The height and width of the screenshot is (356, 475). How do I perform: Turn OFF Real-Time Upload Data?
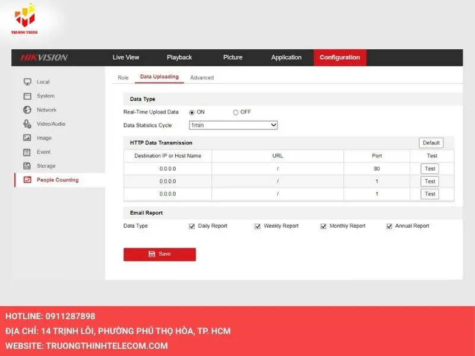(236, 112)
